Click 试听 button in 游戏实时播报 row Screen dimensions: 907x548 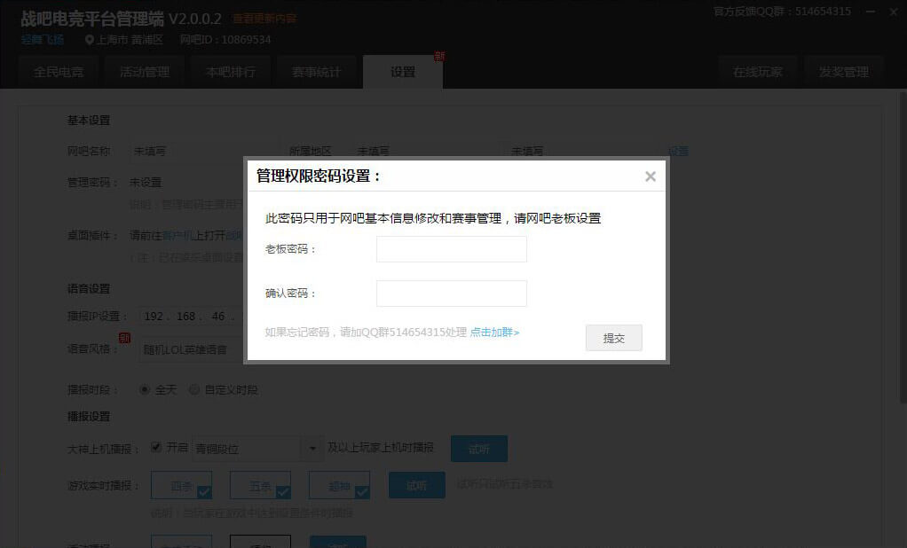pos(417,485)
